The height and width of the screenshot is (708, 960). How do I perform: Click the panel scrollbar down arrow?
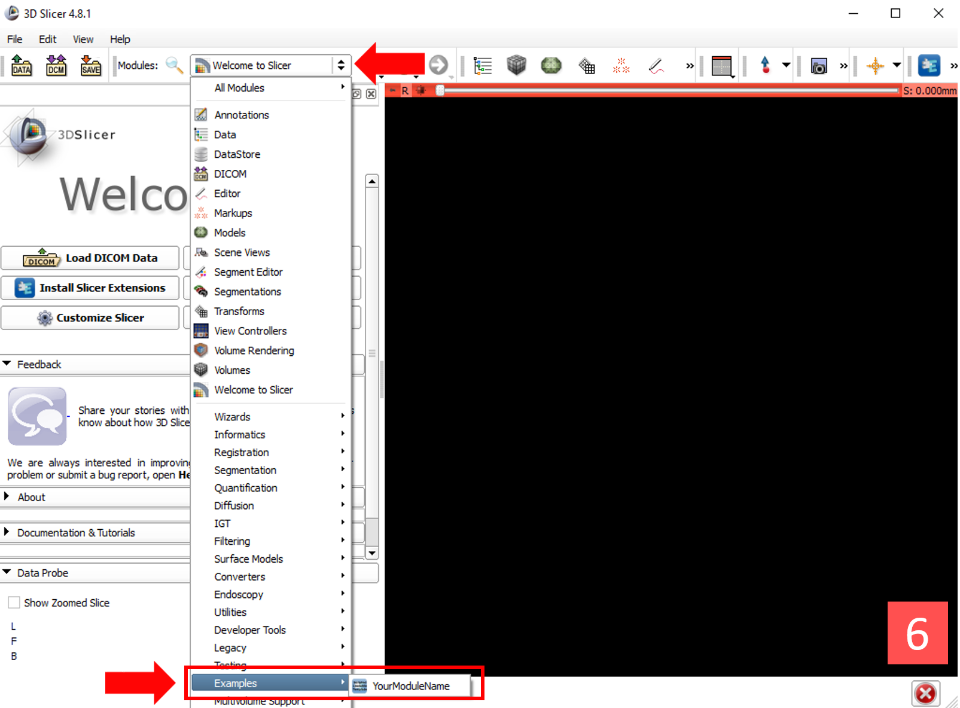coord(372,553)
